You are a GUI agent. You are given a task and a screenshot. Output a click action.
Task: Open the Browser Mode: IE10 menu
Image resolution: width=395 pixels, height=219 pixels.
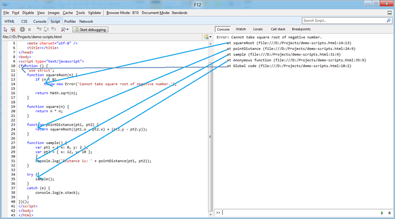tap(123, 12)
